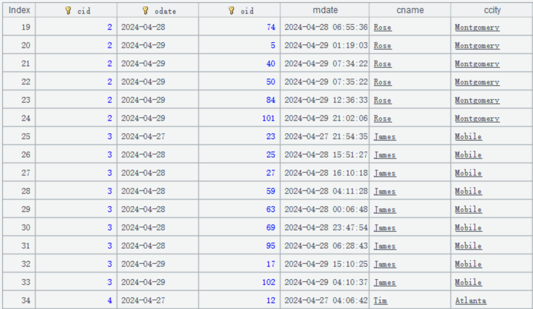Image resolution: width=533 pixels, height=309 pixels.
Task: Select oid cell with value 5
Action: click(240, 46)
